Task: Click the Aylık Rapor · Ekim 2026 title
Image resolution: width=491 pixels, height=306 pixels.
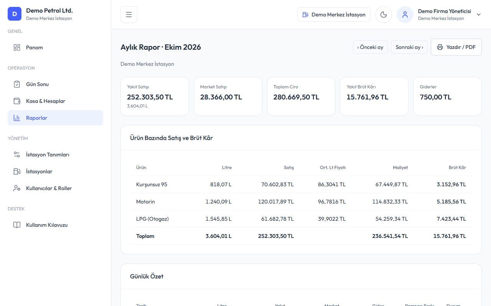Action: point(161,47)
